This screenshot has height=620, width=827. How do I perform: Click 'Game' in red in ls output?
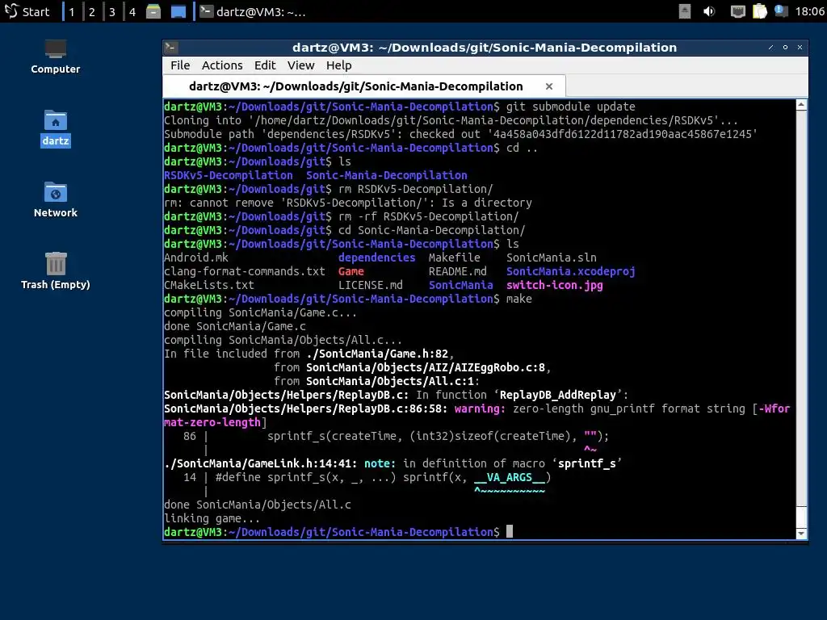(x=351, y=271)
